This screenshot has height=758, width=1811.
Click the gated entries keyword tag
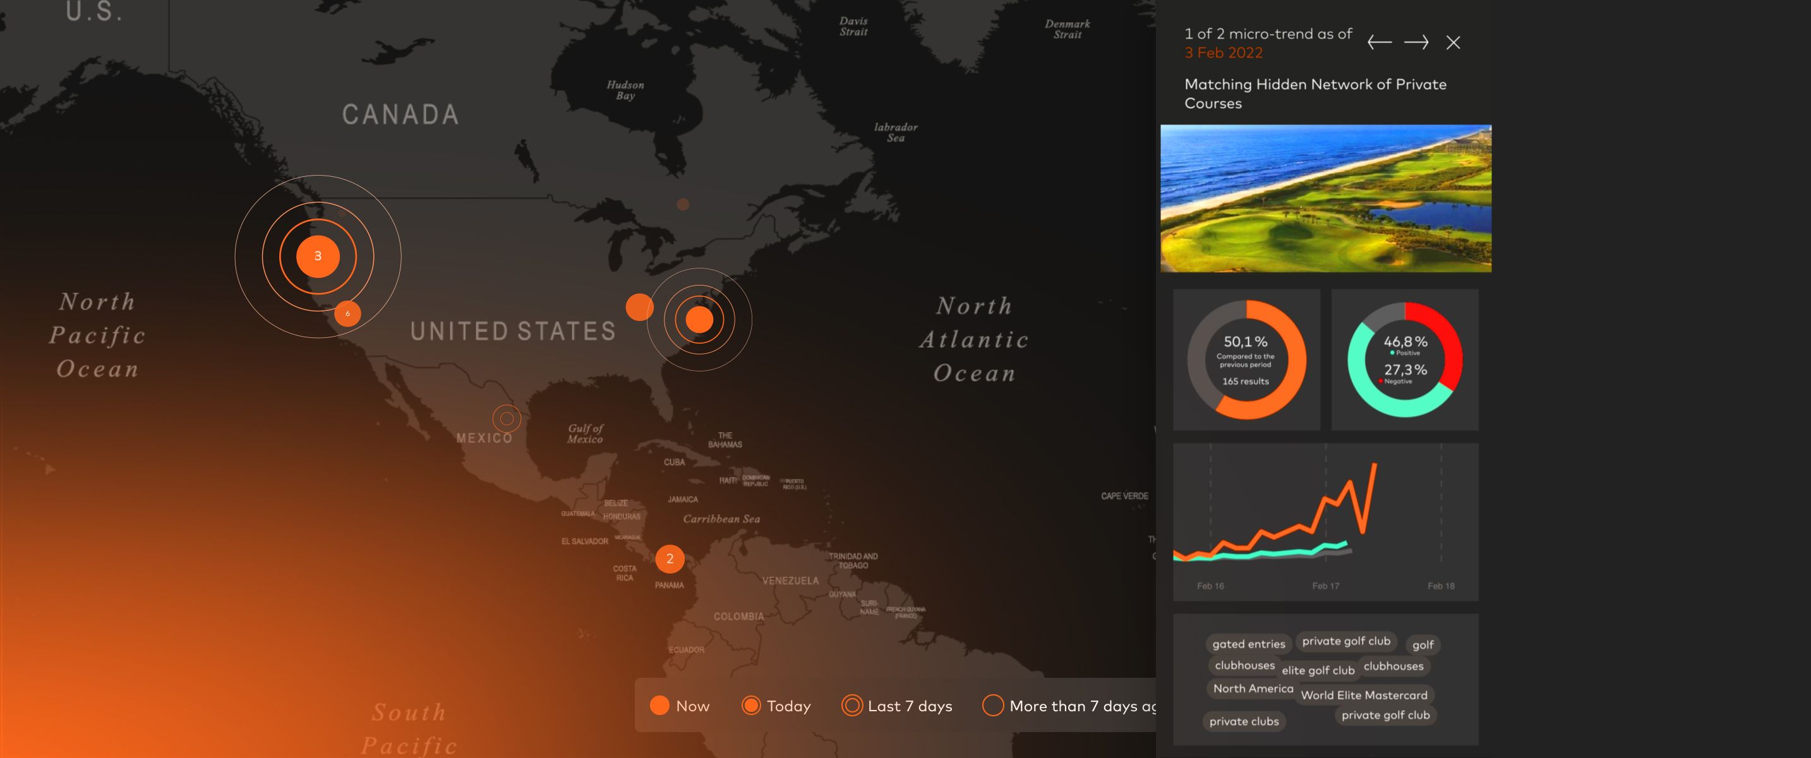tap(1248, 644)
